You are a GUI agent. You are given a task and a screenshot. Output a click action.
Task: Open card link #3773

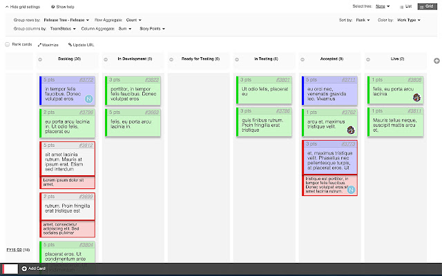click(x=348, y=144)
